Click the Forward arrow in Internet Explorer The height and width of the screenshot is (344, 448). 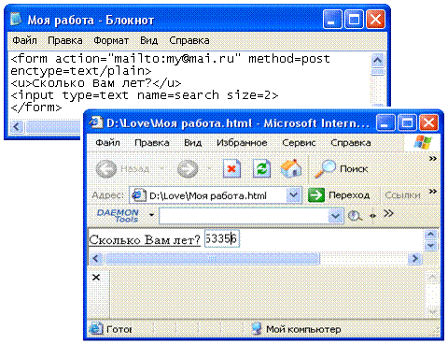[188, 169]
